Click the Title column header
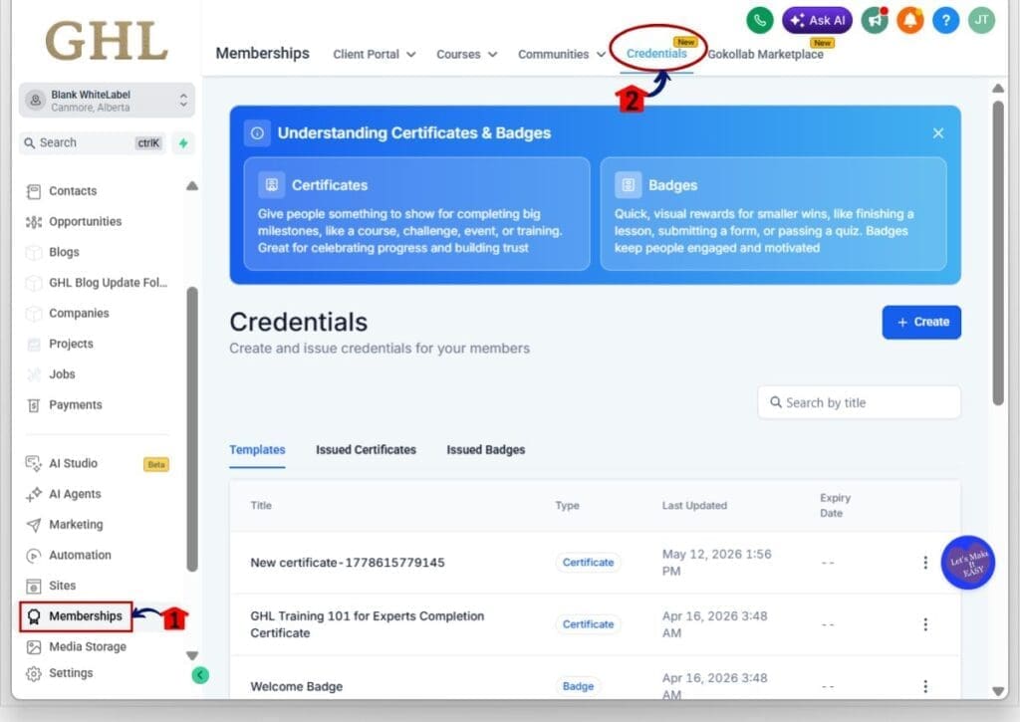Image resolution: width=1020 pixels, height=722 pixels. pyautogui.click(x=261, y=506)
